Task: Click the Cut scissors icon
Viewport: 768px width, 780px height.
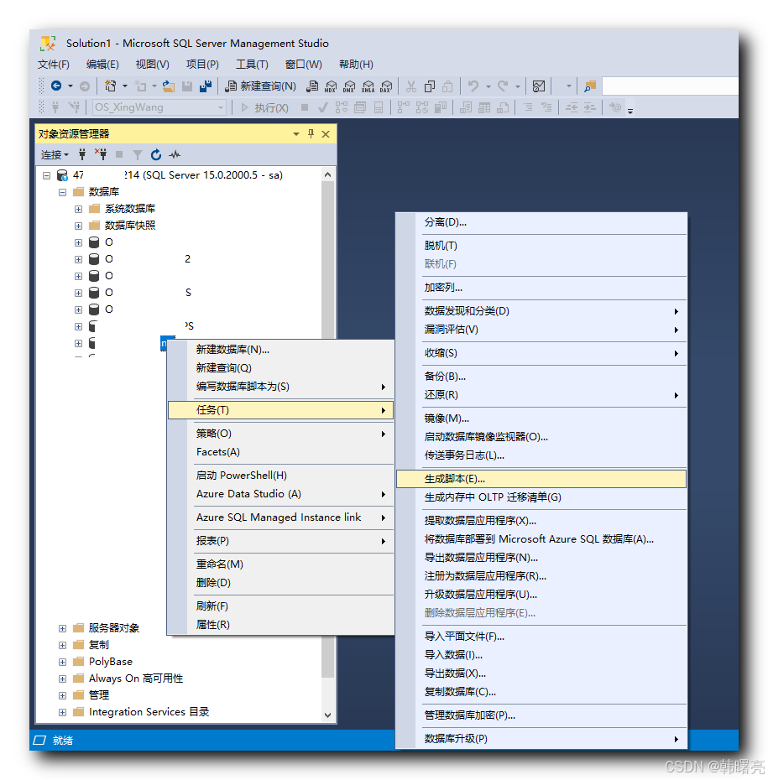Action: [411, 86]
